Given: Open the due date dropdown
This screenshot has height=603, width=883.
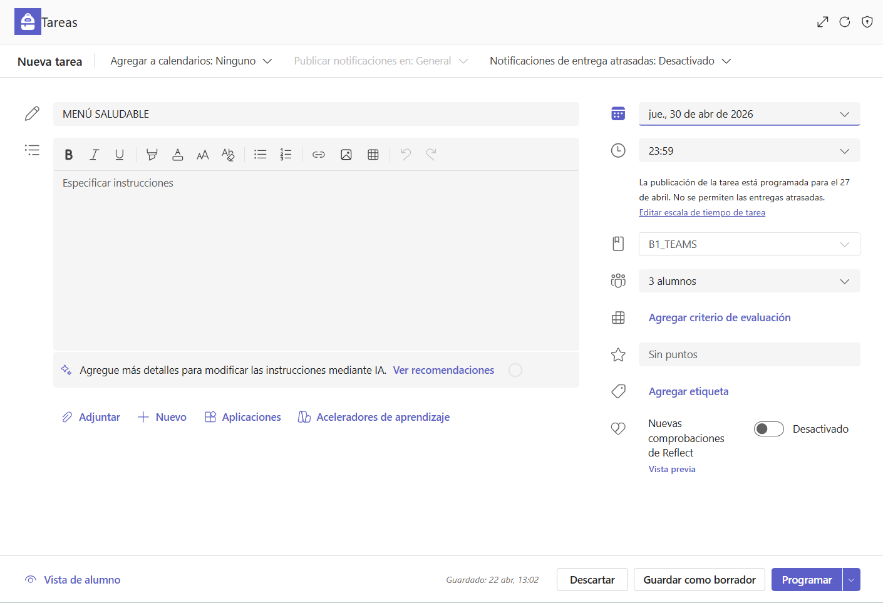Looking at the screenshot, I should (x=750, y=114).
